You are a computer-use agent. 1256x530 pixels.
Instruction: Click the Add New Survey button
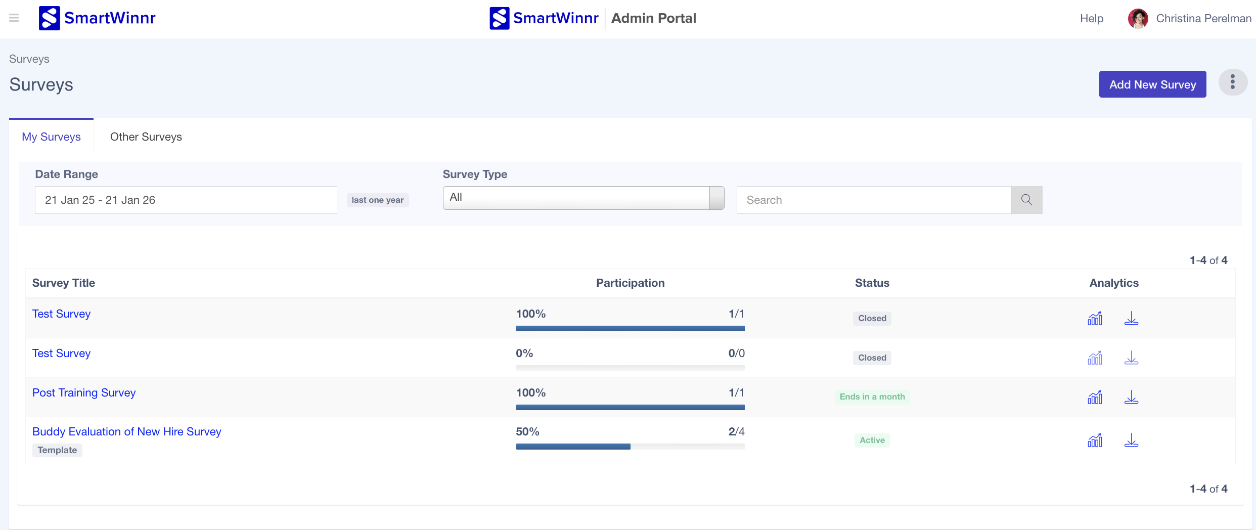[x=1152, y=84]
